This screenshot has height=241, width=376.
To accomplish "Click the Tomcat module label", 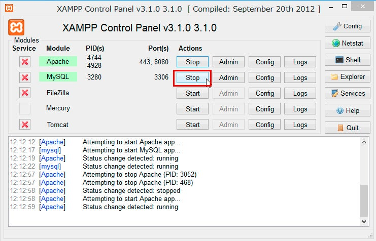I will pyautogui.click(x=58, y=125).
